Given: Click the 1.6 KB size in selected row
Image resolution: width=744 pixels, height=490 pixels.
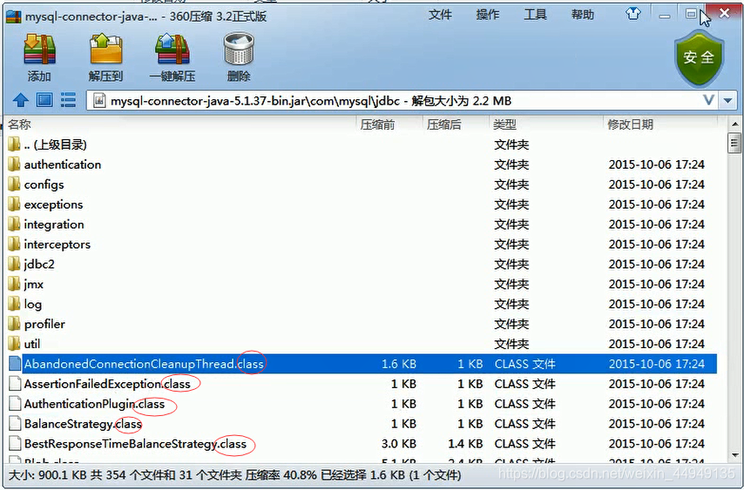Looking at the screenshot, I should [x=399, y=364].
